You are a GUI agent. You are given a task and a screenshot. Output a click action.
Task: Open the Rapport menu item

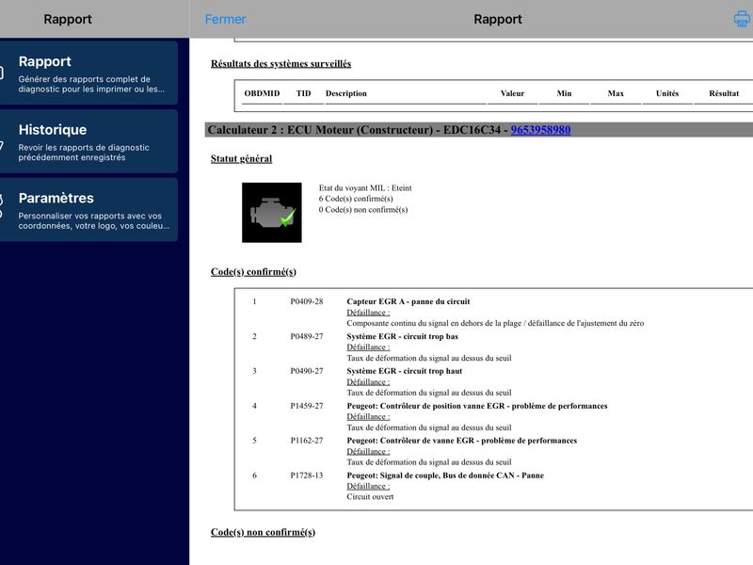pos(88,73)
